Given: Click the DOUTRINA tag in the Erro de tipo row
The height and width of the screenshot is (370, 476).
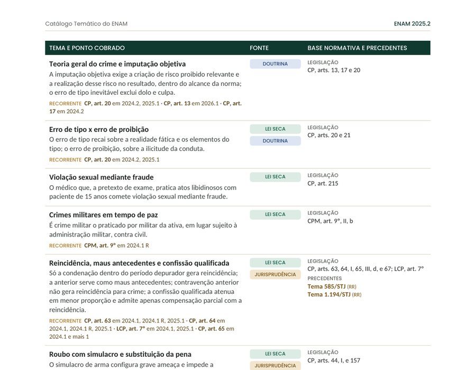Looking at the screenshot, I should pyautogui.click(x=276, y=141).
